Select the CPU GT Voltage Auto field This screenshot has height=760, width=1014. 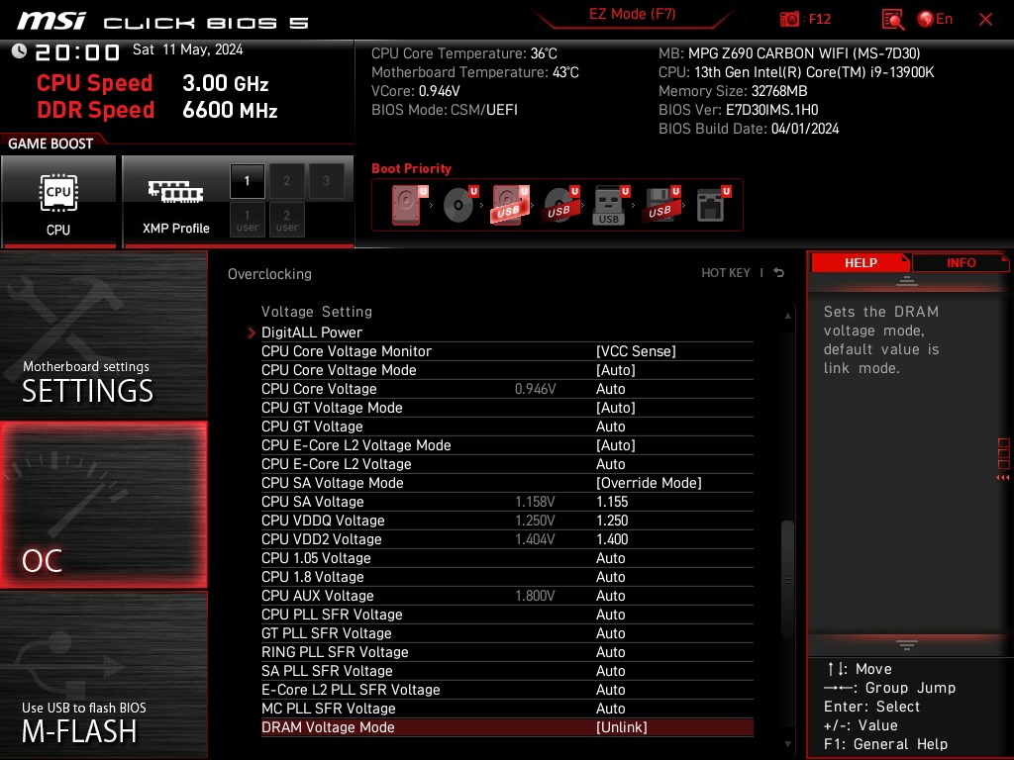coord(610,426)
